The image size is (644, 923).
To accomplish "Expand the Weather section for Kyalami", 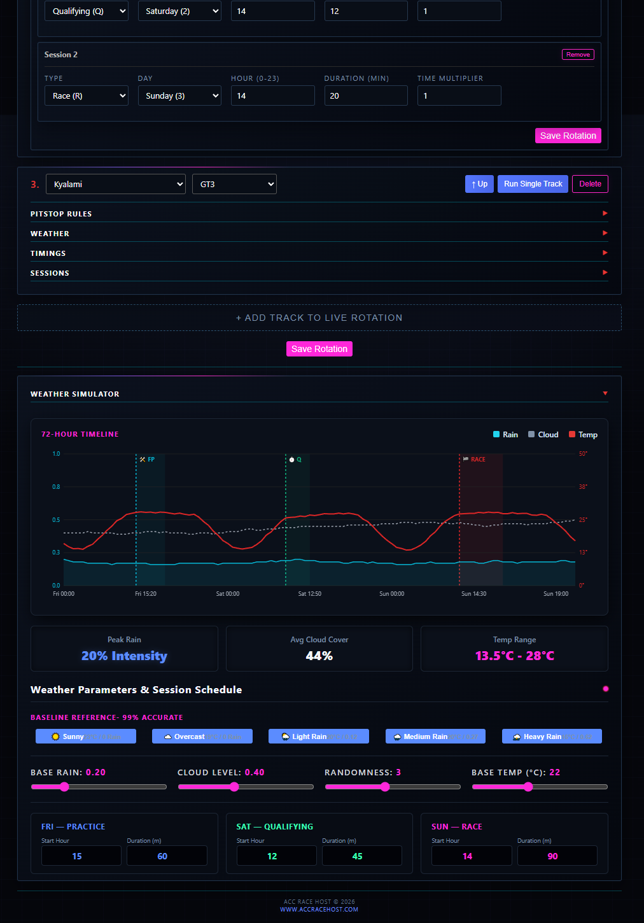I will [x=319, y=234].
